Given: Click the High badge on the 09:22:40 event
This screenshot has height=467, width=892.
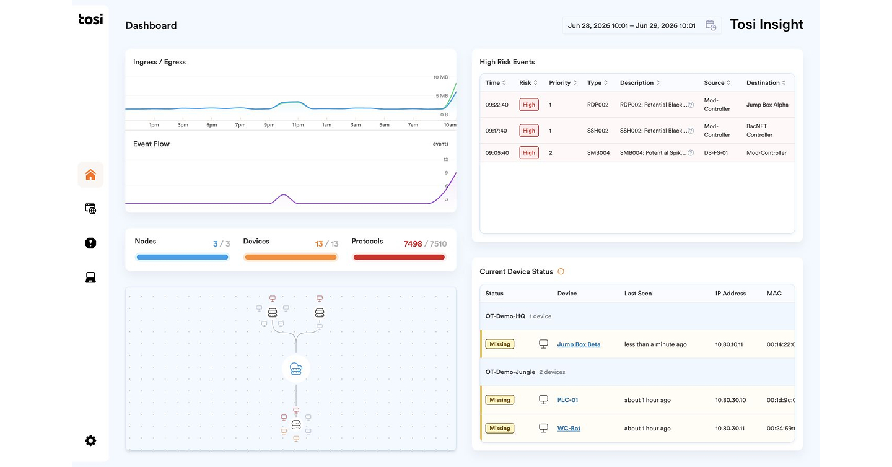Looking at the screenshot, I should coord(529,105).
